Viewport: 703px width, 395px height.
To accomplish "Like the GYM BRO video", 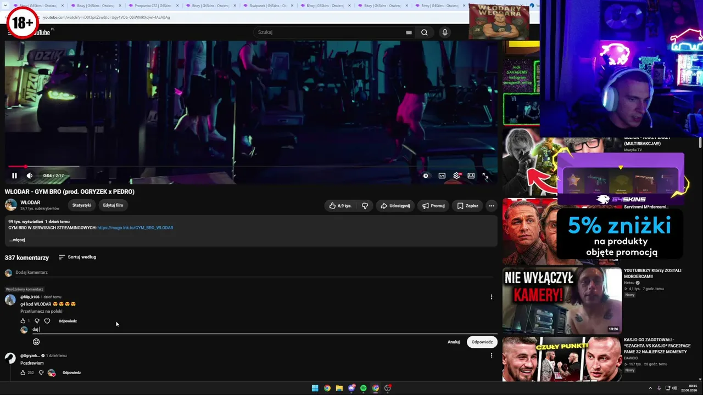I will 341,206.
